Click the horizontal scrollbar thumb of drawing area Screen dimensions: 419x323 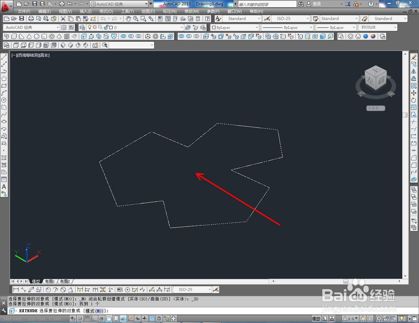[346, 281]
